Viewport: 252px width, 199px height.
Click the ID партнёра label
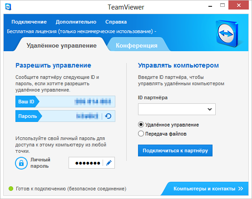pos(153,97)
